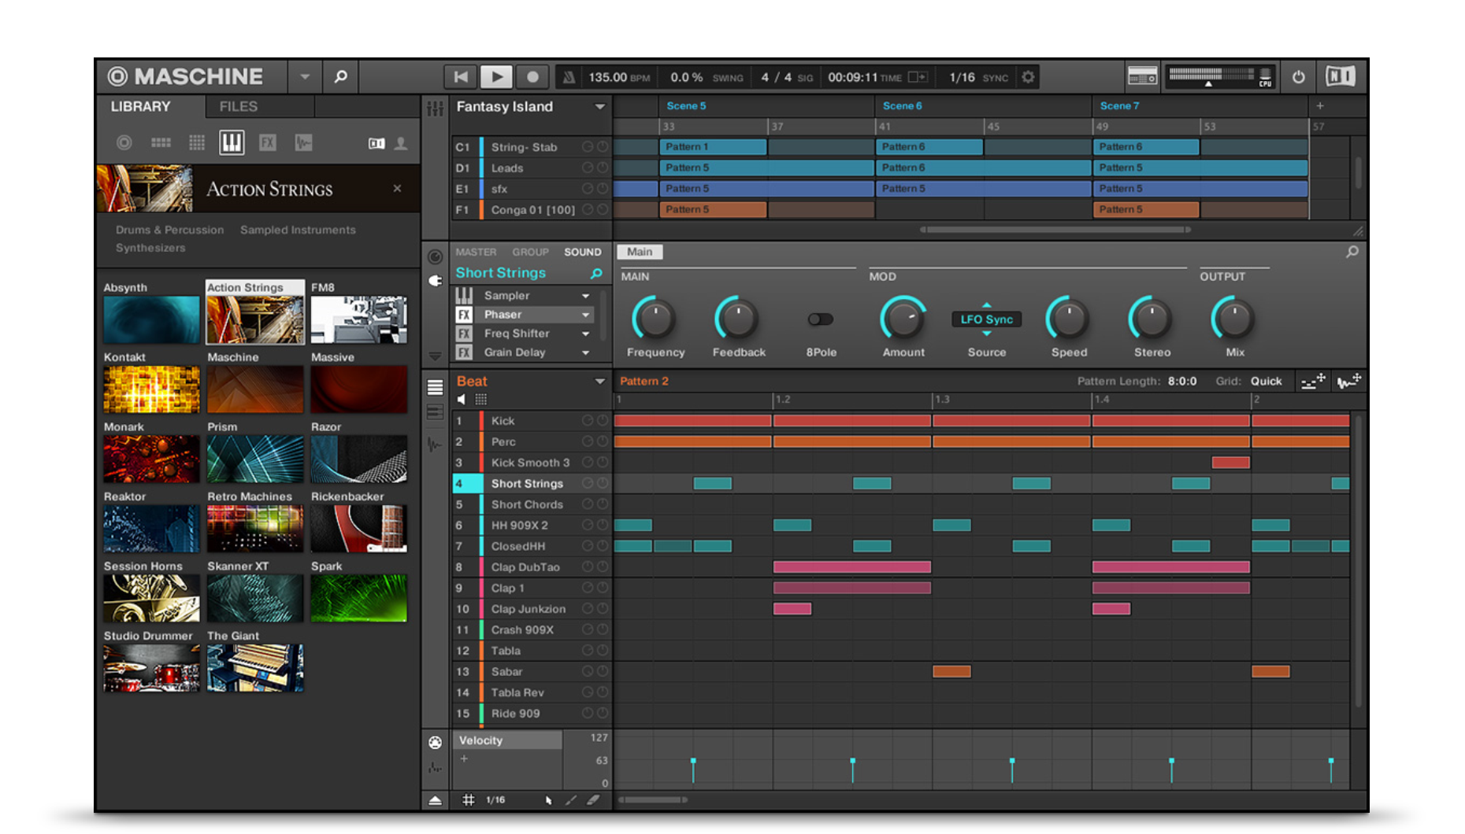Select the Erase tool in the pattern editor
The height and width of the screenshot is (834, 1465).
point(593,799)
